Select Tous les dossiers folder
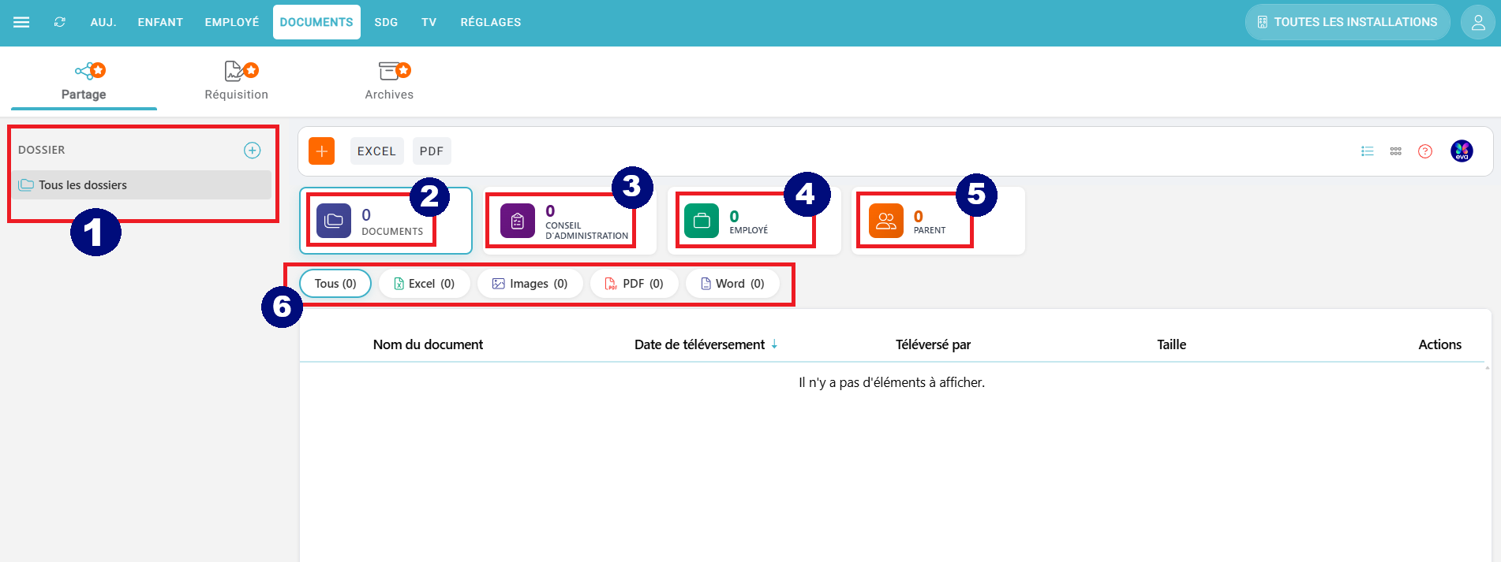This screenshot has height=562, width=1501. 83,185
